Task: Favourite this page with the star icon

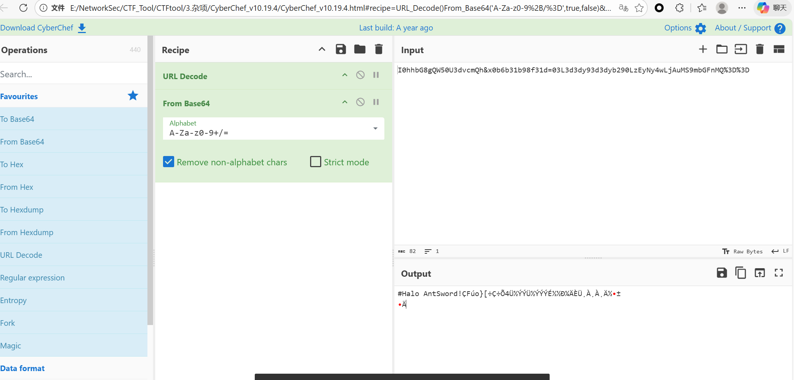Action: pyautogui.click(x=639, y=8)
